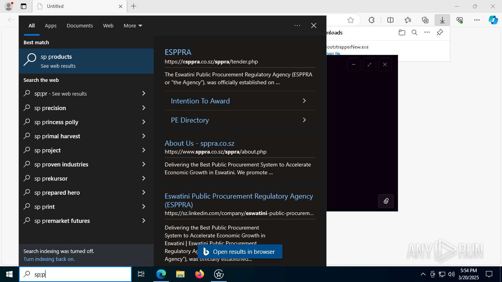Select sp print suggestion
This screenshot has width=502, height=282.
point(86,206)
